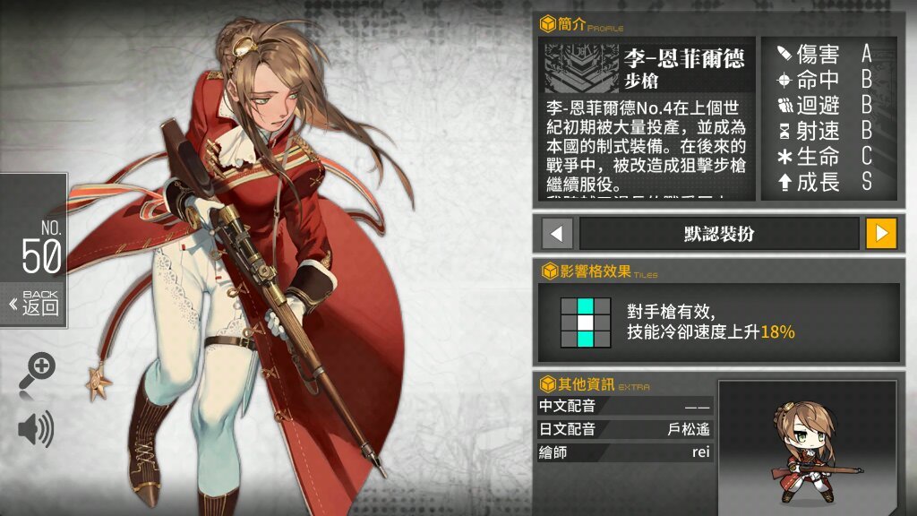Click the NO. 50 index label
The width and height of the screenshot is (917, 516).
point(41,247)
